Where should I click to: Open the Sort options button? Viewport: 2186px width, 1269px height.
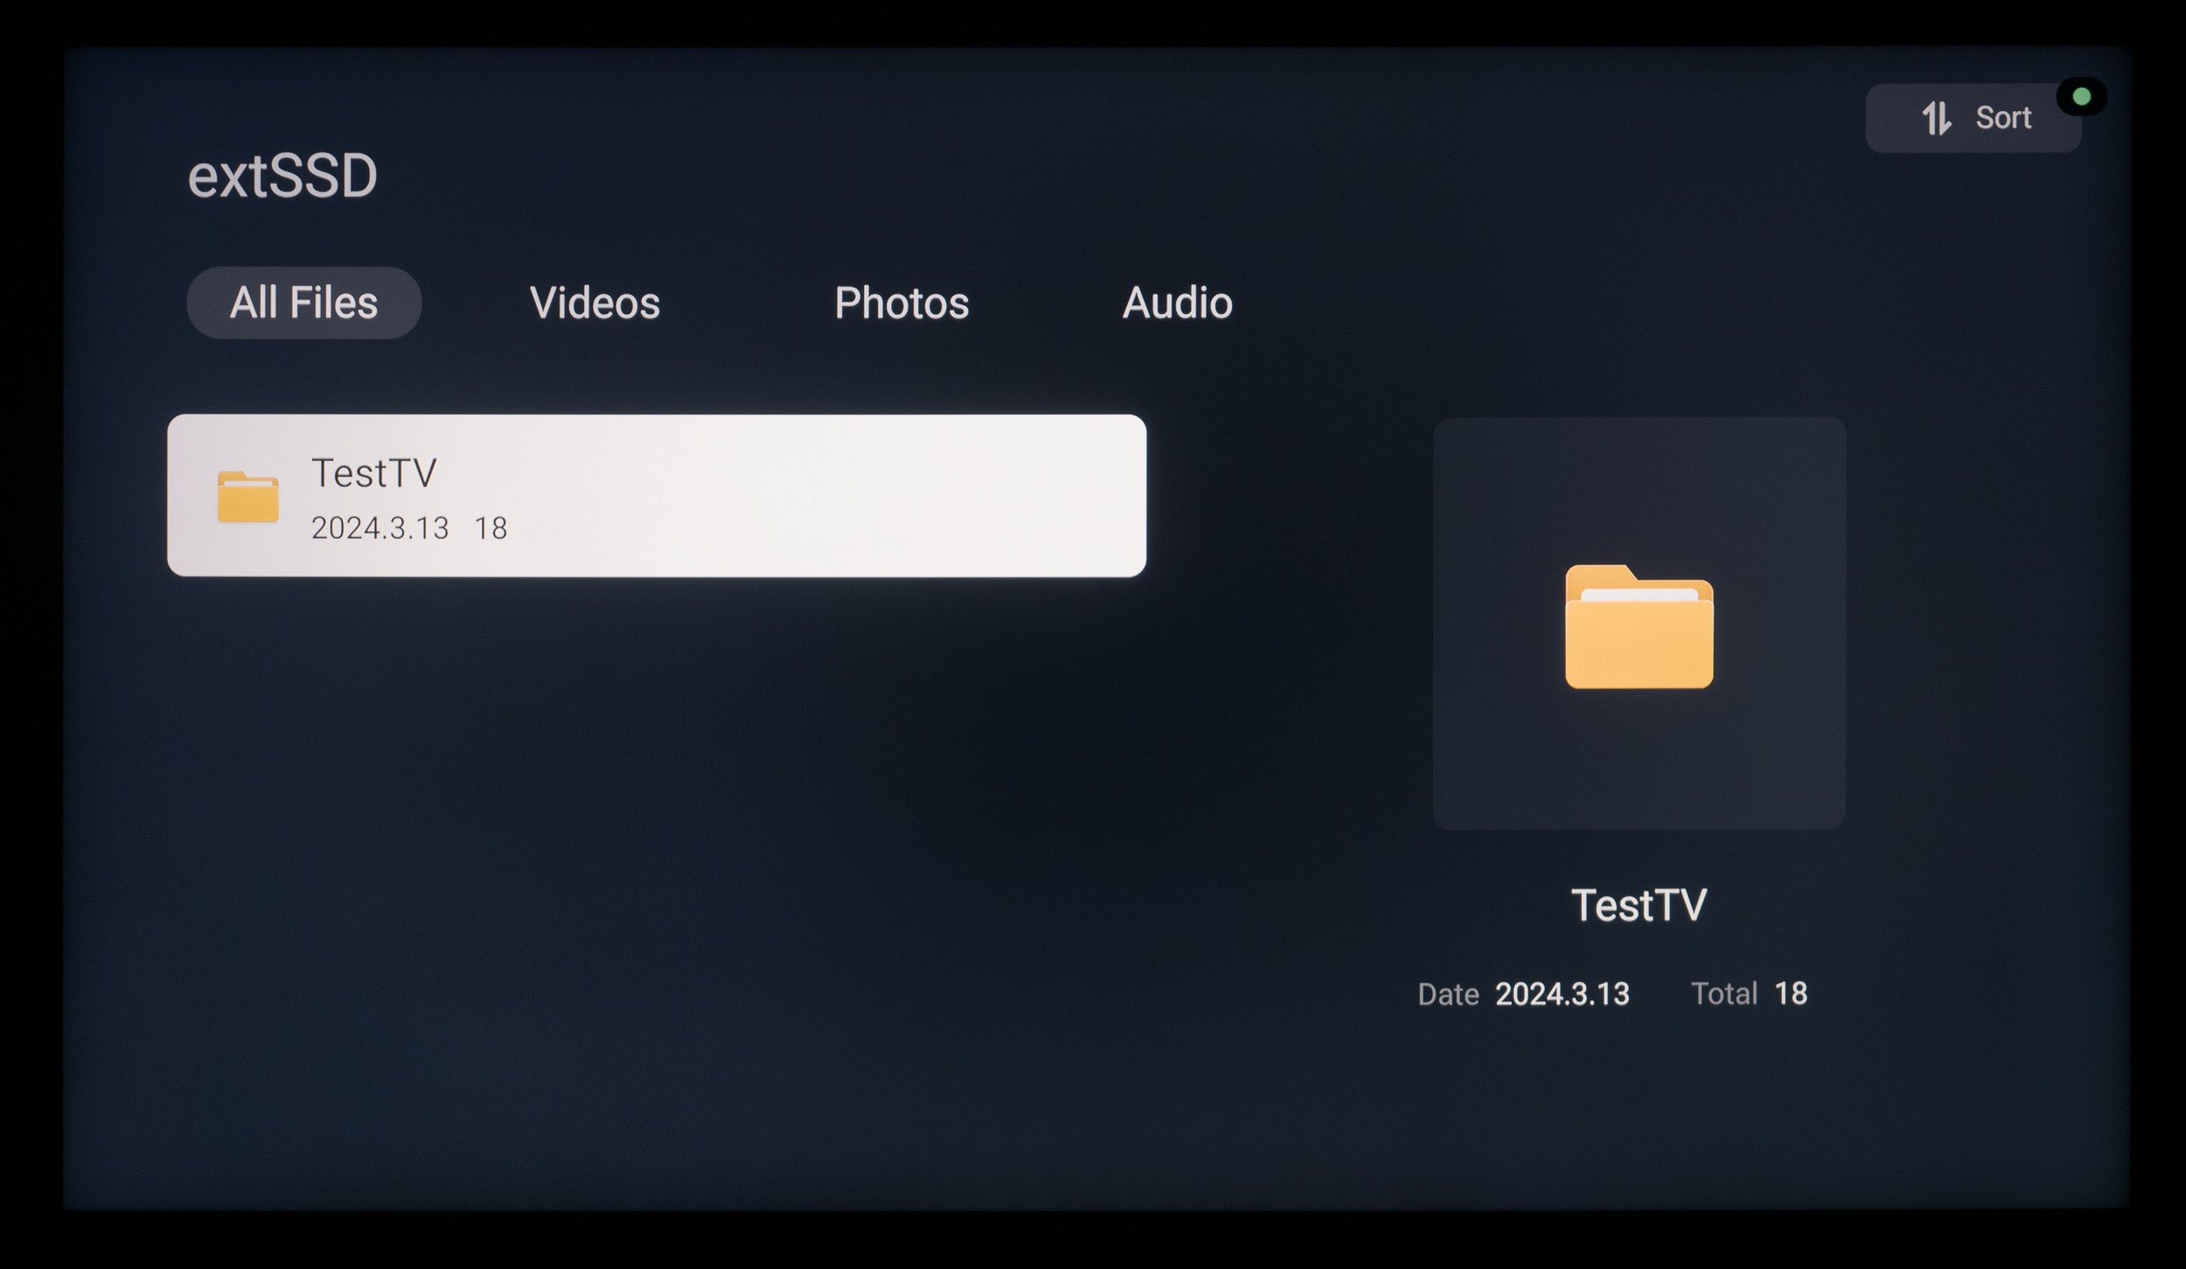pyautogui.click(x=1974, y=118)
